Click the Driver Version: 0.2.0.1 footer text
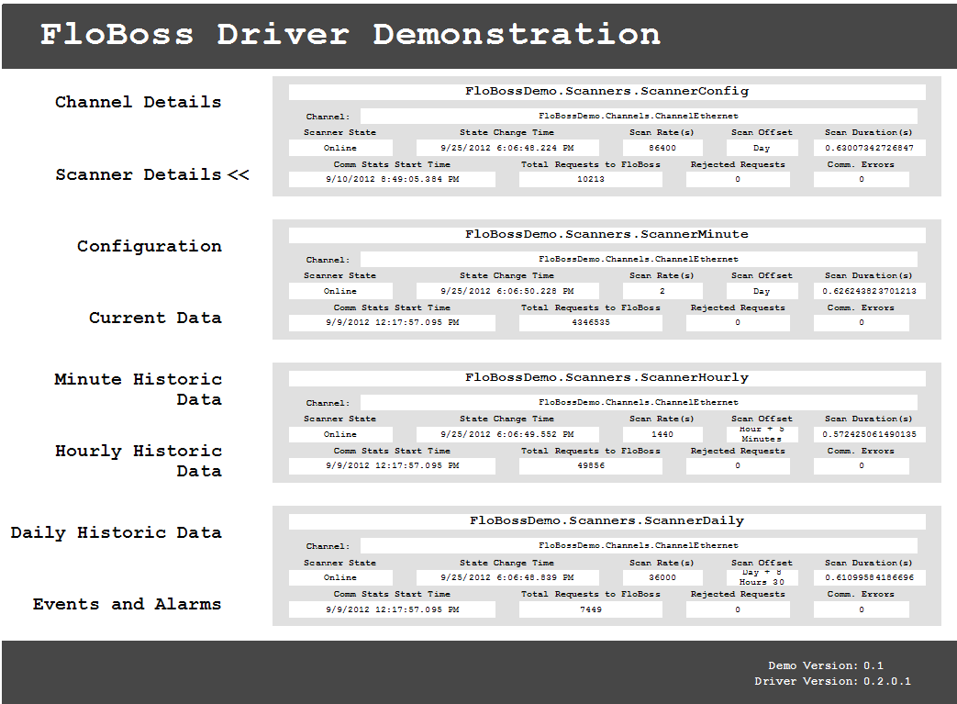 click(x=832, y=681)
